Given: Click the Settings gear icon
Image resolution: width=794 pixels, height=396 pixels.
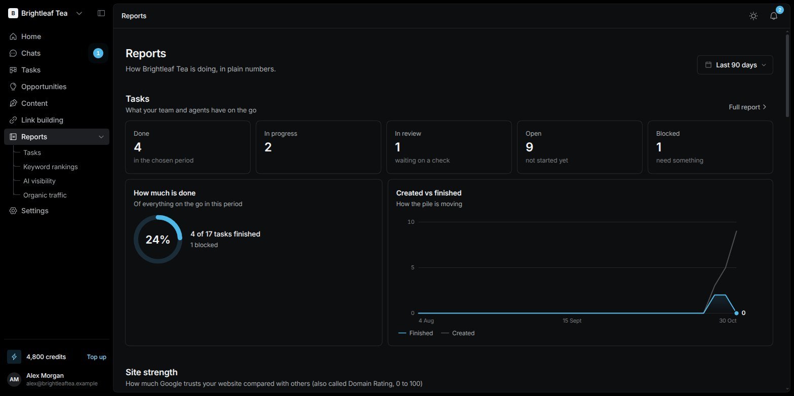Looking at the screenshot, I should pyautogui.click(x=13, y=211).
